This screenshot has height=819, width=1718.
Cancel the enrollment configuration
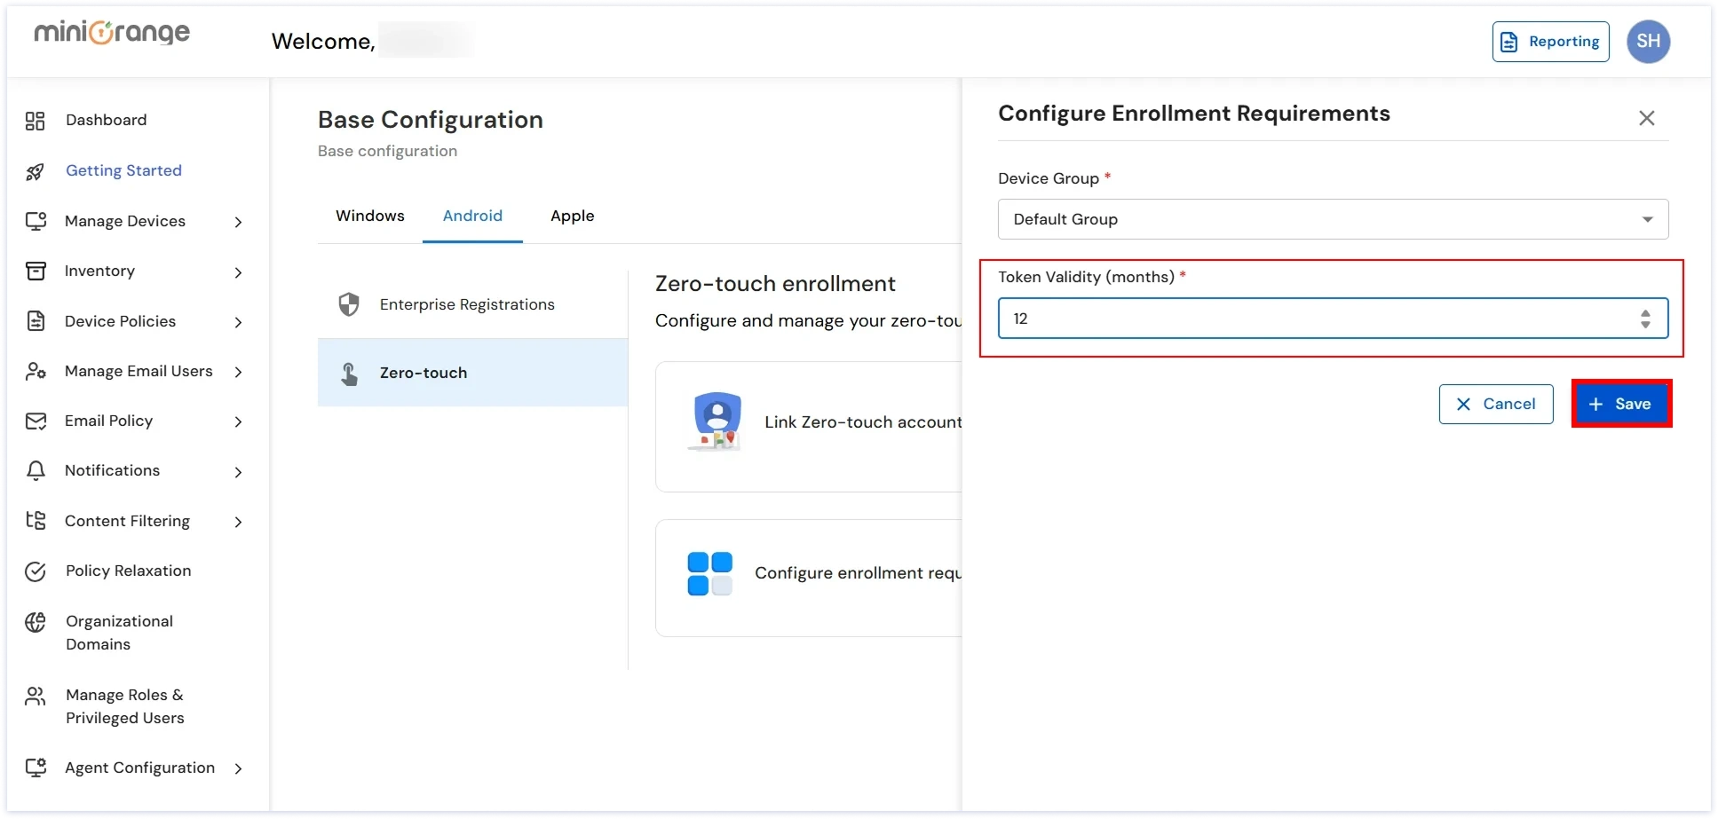1495,404
